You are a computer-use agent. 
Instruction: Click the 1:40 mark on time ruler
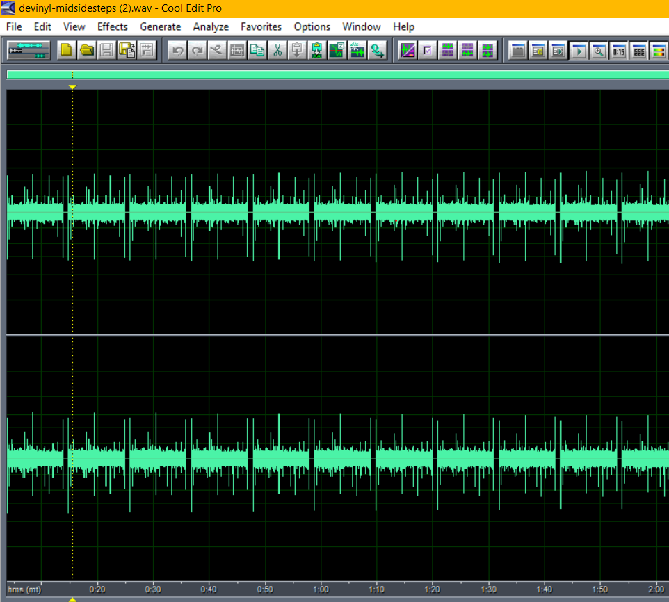pyautogui.click(x=545, y=589)
